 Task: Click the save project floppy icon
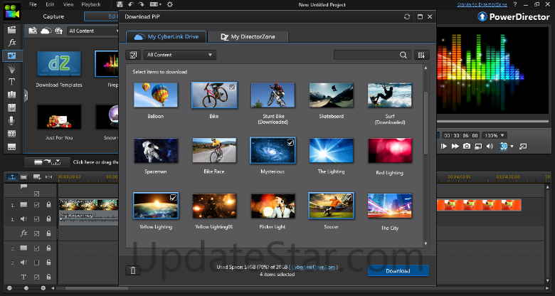(x=120, y=4)
